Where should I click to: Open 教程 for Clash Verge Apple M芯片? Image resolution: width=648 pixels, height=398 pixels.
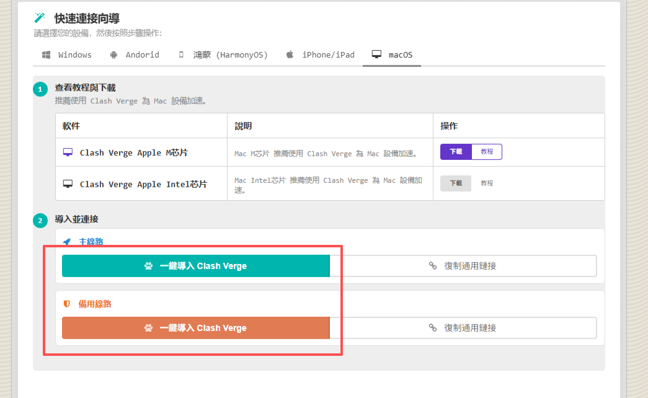tap(487, 152)
